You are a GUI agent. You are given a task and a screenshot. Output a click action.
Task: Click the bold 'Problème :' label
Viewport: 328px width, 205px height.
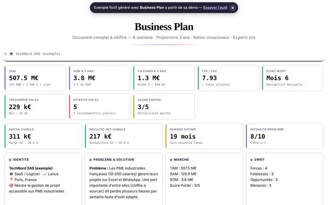point(99,168)
